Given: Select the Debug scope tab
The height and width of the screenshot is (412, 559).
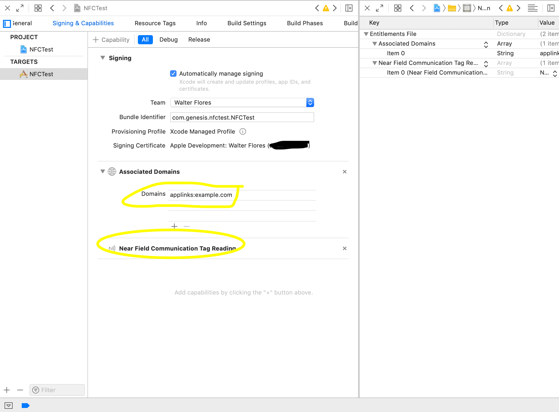Looking at the screenshot, I should coord(168,39).
